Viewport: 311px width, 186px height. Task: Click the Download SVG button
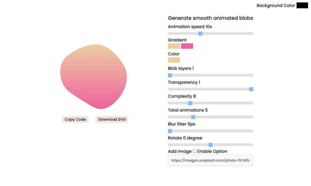112,119
